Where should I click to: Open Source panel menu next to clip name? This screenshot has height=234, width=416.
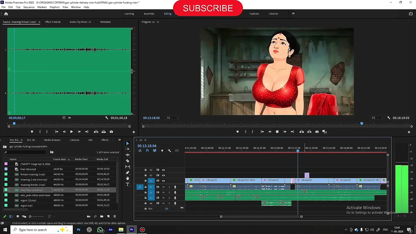click(x=39, y=22)
